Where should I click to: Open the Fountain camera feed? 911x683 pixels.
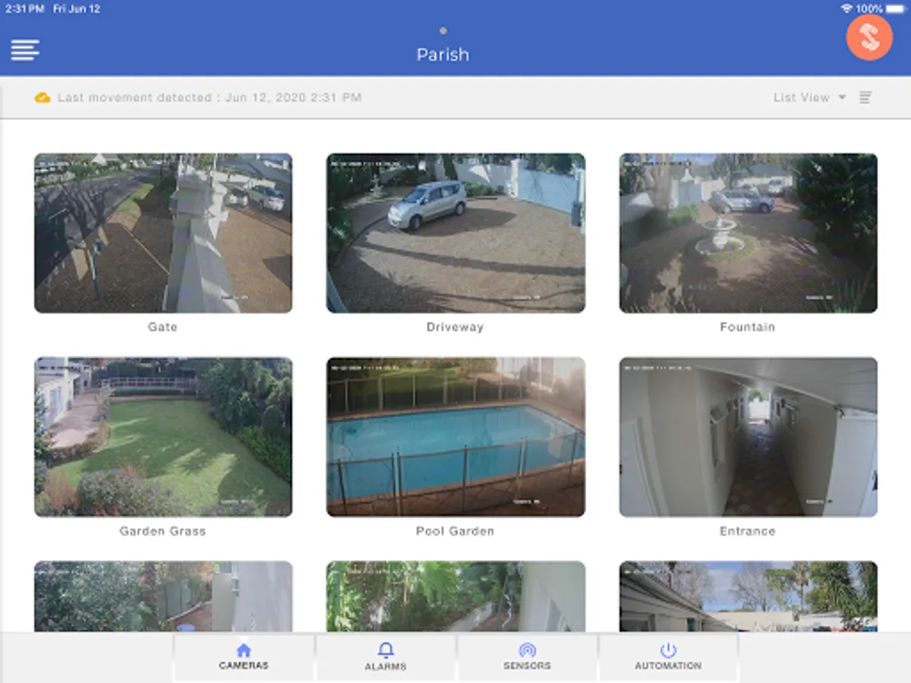[x=749, y=233]
